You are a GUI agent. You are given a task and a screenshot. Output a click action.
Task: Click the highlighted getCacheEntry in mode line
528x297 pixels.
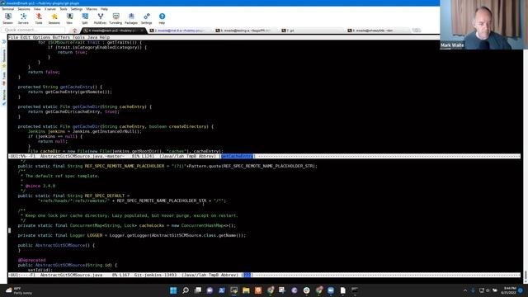(x=237, y=156)
